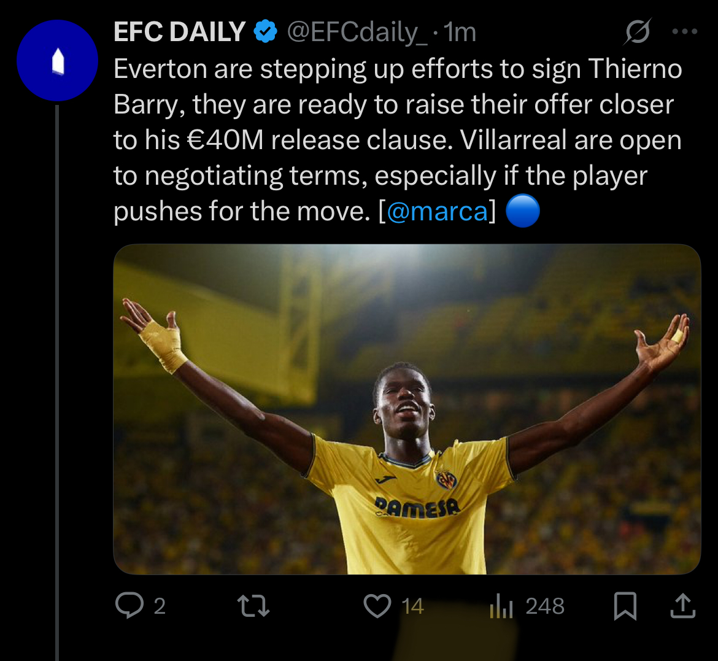Bookmark this Thierno Barry post
The width and height of the screenshot is (718, 661).
625,606
